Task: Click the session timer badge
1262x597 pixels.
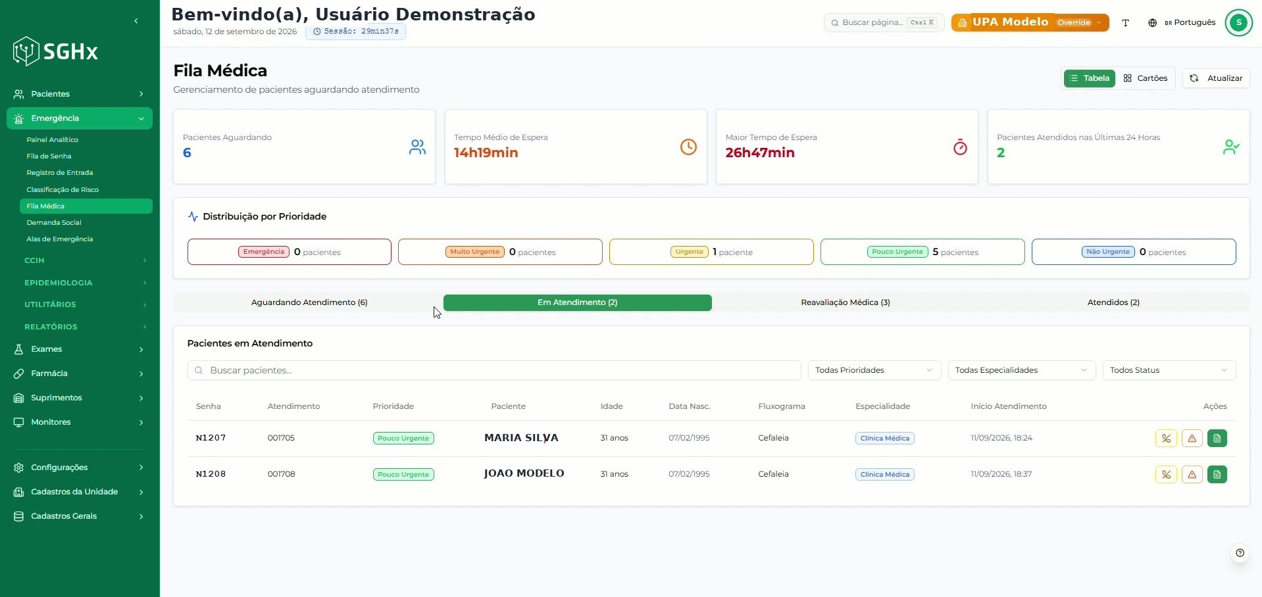Action: point(355,32)
